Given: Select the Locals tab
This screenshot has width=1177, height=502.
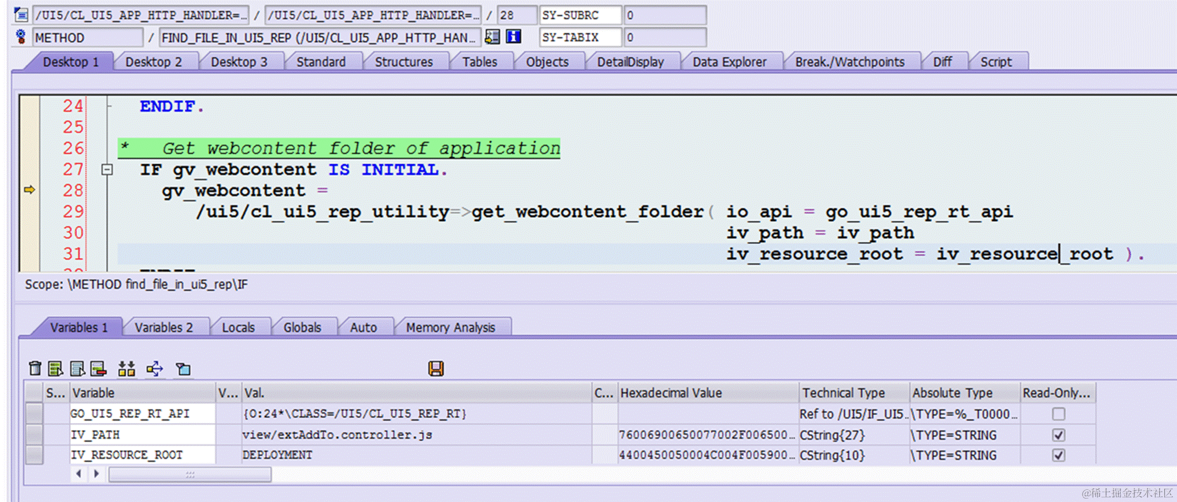Looking at the screenshot, I should (238, 327).
